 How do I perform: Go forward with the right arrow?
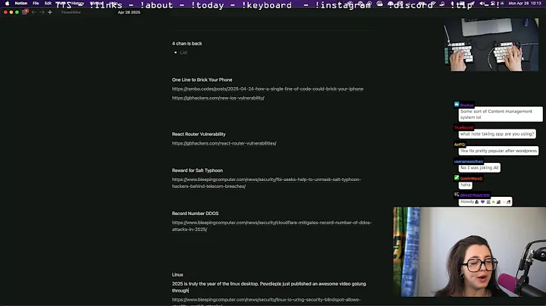click(x=42, y=12)
